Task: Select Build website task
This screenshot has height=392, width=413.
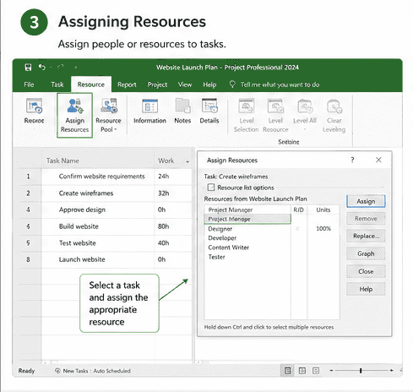Action: pos(79,226)
